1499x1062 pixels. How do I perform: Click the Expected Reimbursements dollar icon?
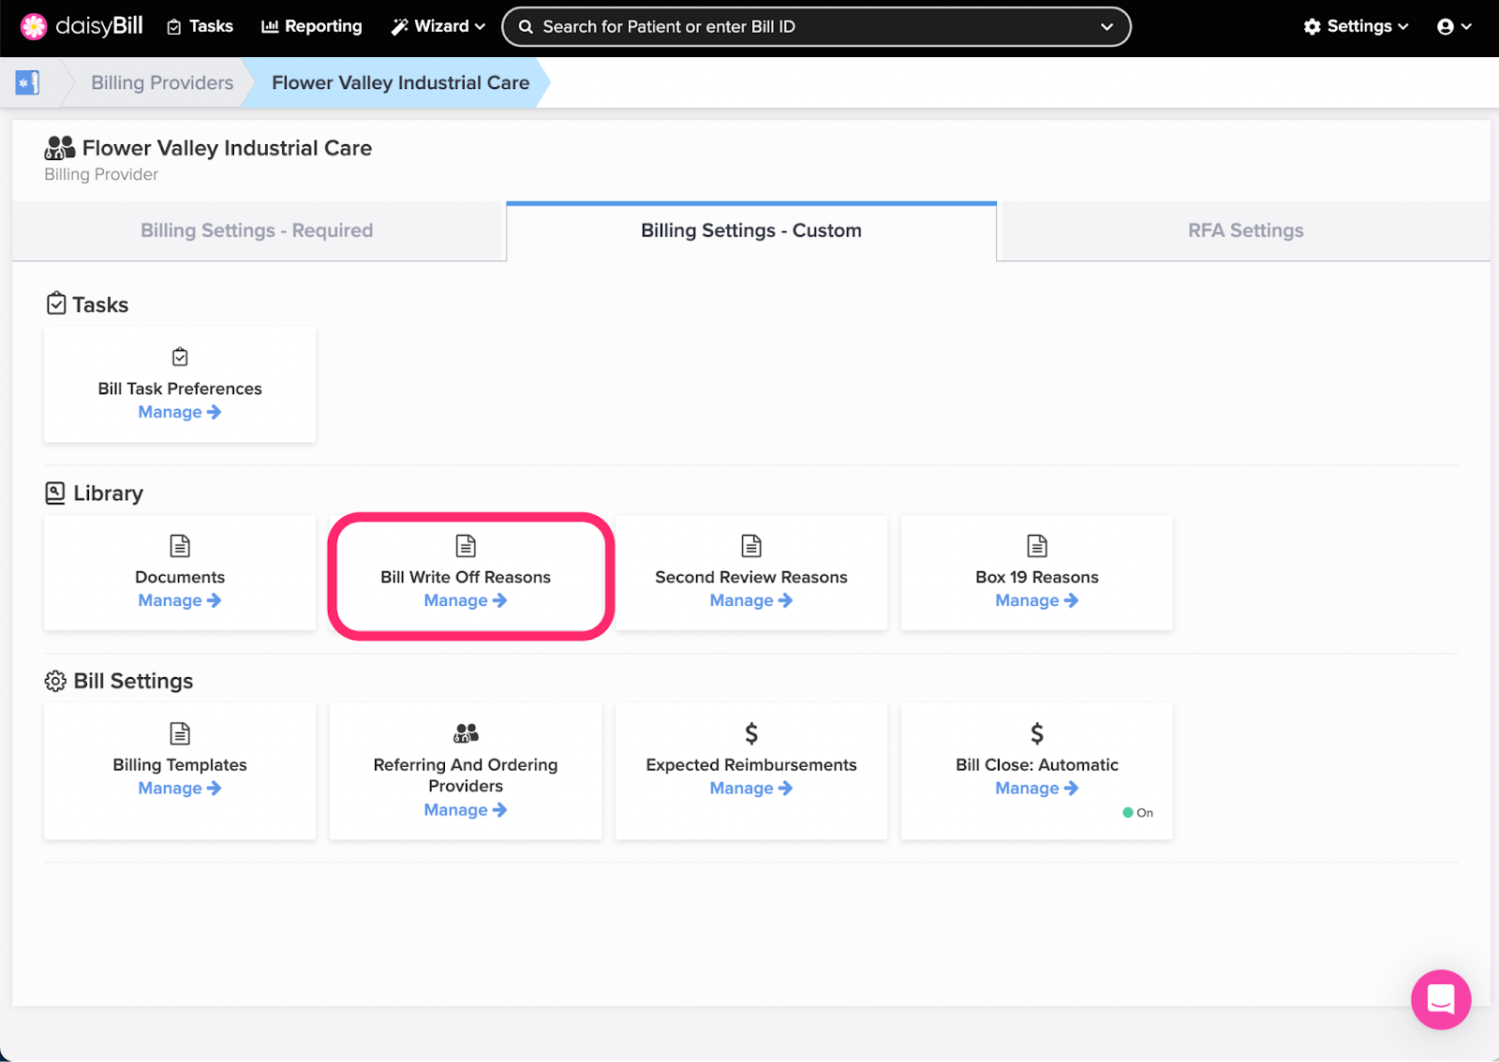click(x=751, y=732)
